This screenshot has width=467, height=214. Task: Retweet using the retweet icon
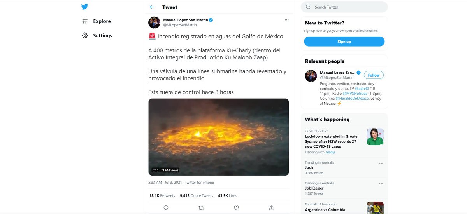(201, 208)
